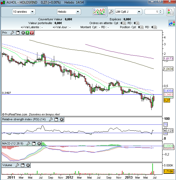
Task: Click the MACD (12 26 9) label
Action: (x=13, y=143)
